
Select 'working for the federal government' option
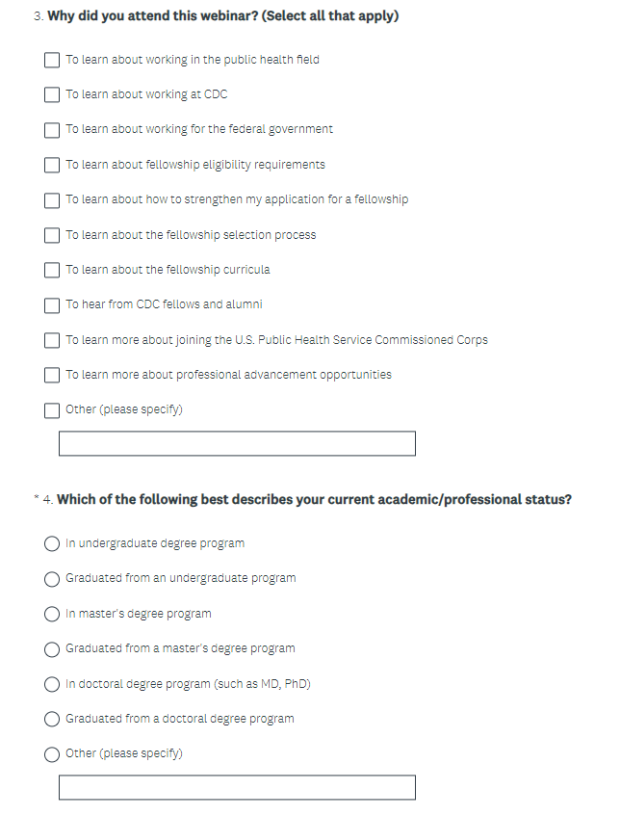point(52,129)
